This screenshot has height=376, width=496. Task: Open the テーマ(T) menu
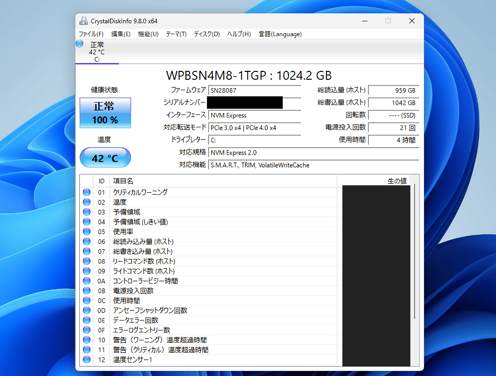[177, 34]
